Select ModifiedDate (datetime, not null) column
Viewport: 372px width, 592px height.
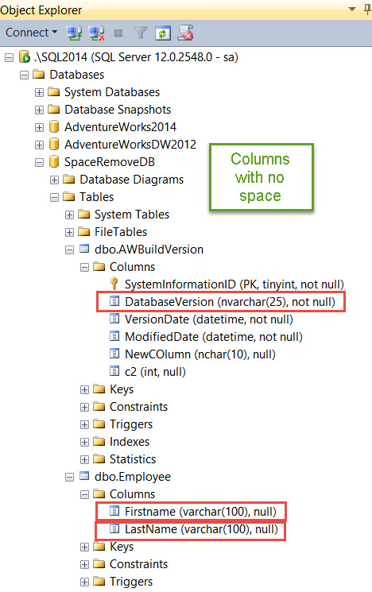coord(214,337)
